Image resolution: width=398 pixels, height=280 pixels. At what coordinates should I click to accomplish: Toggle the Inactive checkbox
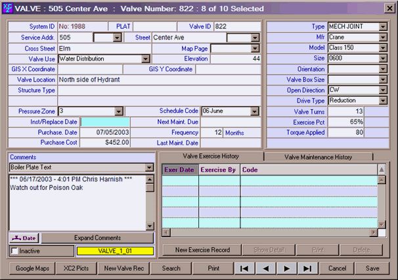click(14, 250)
